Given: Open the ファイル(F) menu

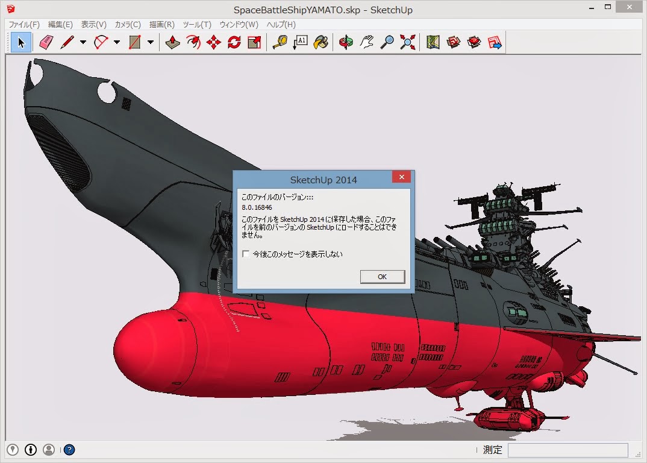Looking at the screenshot, I should click(24, 24).
